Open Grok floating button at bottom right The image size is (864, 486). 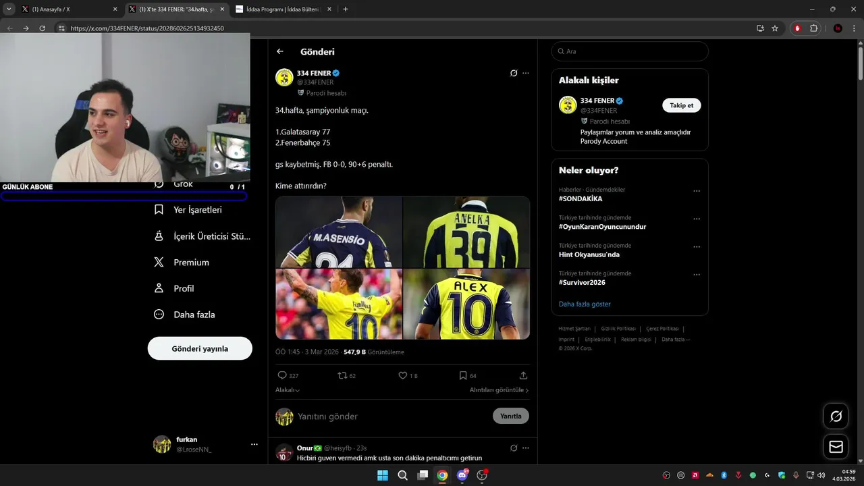pos(836,416)
